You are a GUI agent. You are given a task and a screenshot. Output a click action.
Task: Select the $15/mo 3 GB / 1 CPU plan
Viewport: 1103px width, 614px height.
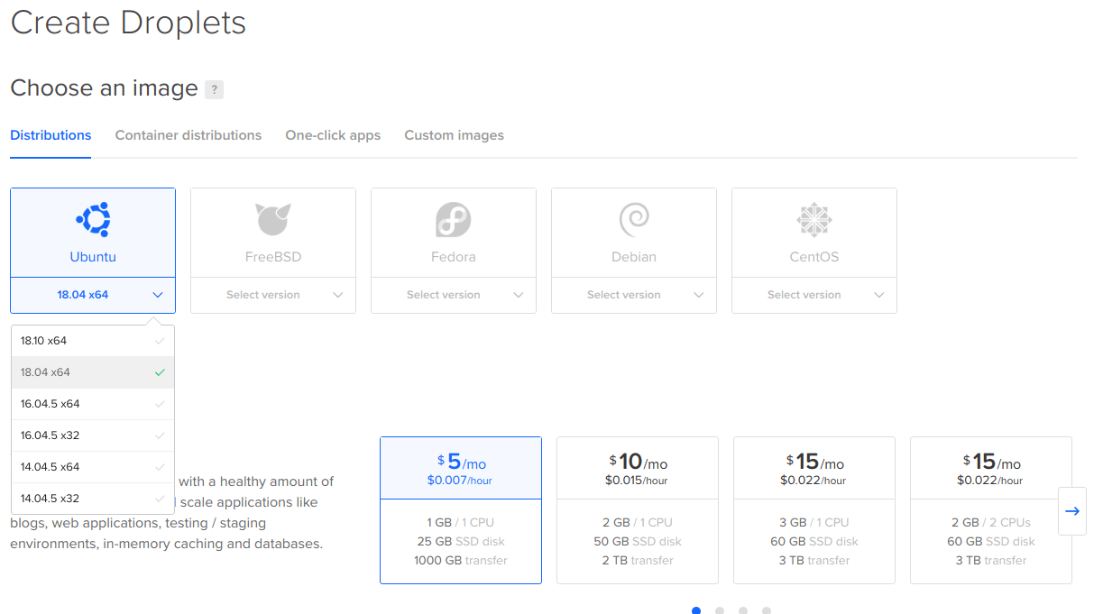814,510
